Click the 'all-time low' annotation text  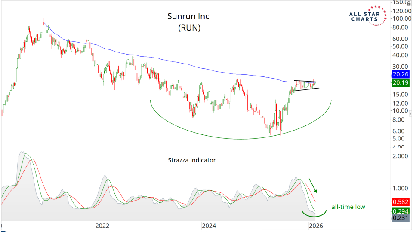tap(348, 207)
